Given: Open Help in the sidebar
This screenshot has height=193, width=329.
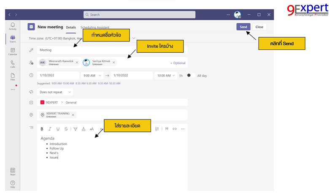Looking at the screenshot, I should tap(13, 184).
